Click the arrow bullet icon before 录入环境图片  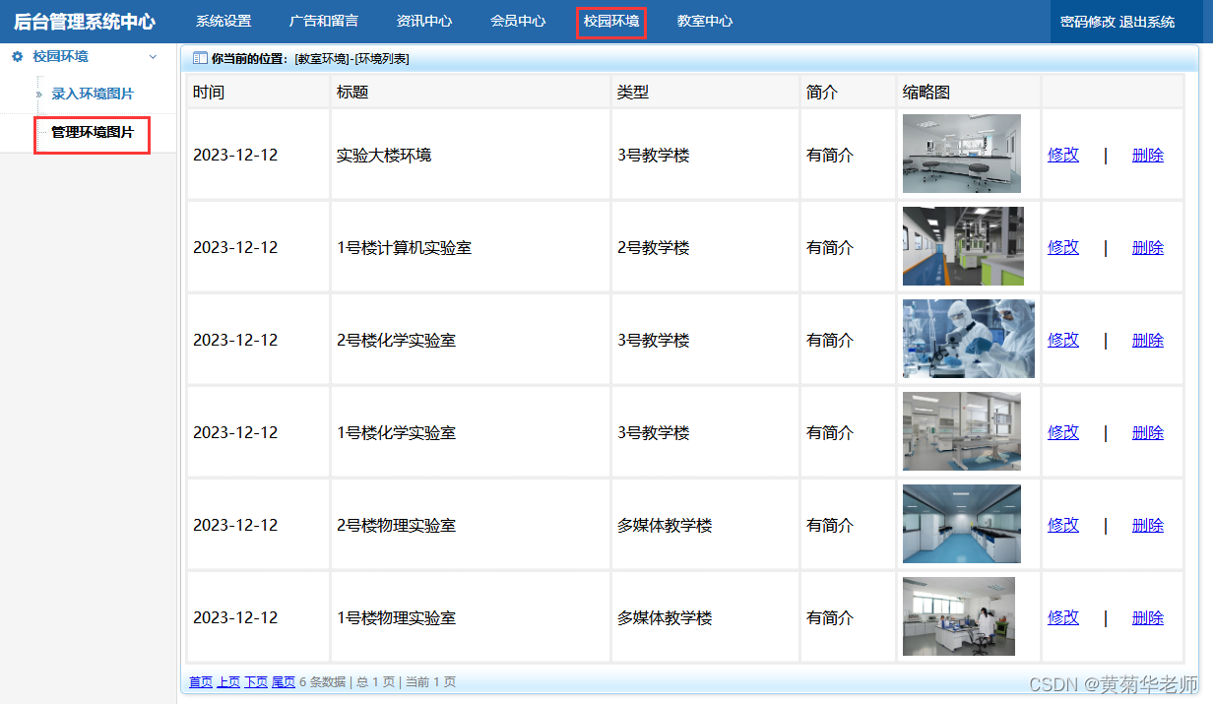click(x=37, y=95)
